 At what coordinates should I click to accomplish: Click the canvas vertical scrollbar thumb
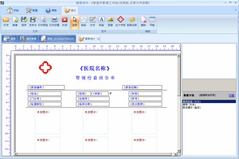coord(179,77)
